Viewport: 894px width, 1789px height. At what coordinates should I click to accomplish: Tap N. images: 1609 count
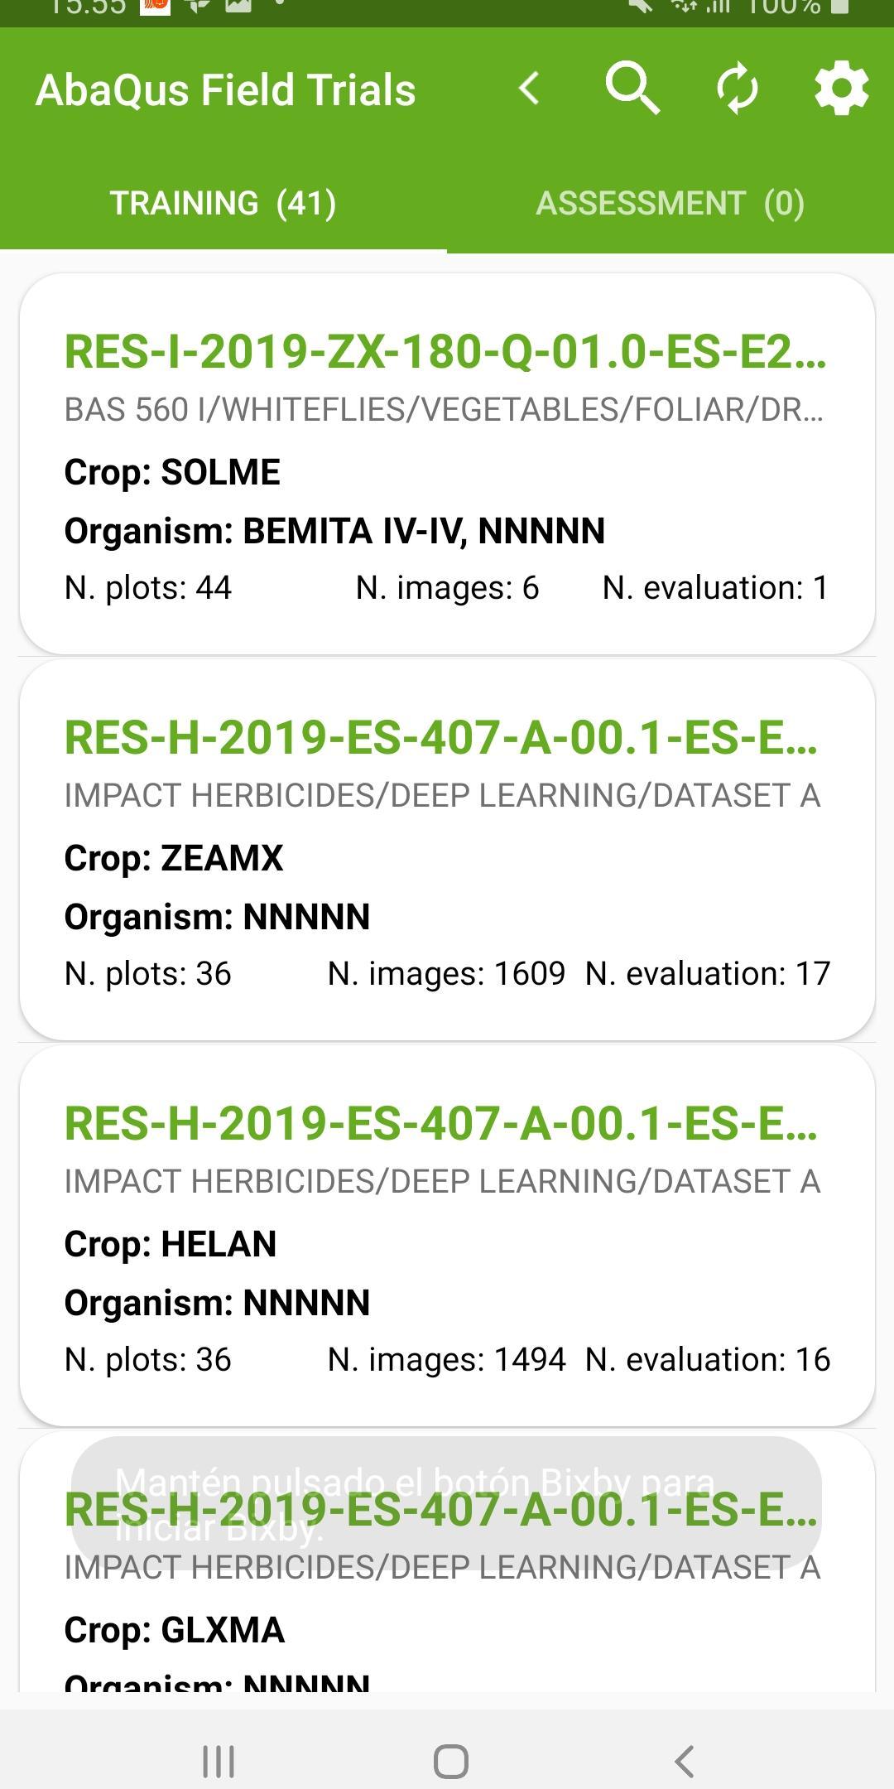click(x=446, y=973)
